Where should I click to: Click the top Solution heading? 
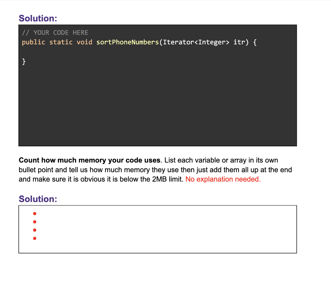tap(38, 18)
